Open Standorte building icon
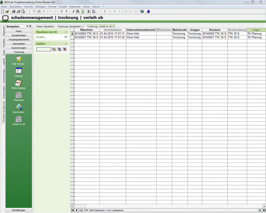This screenshot has width=266, height=213. point(19,97)
